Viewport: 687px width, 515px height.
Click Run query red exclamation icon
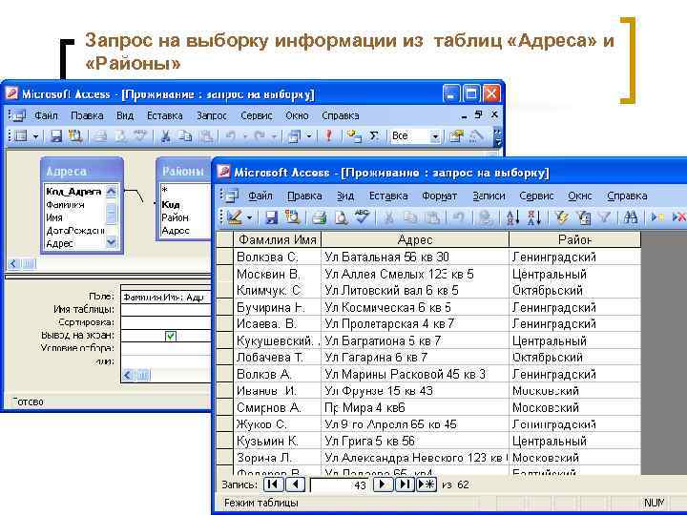328,136
